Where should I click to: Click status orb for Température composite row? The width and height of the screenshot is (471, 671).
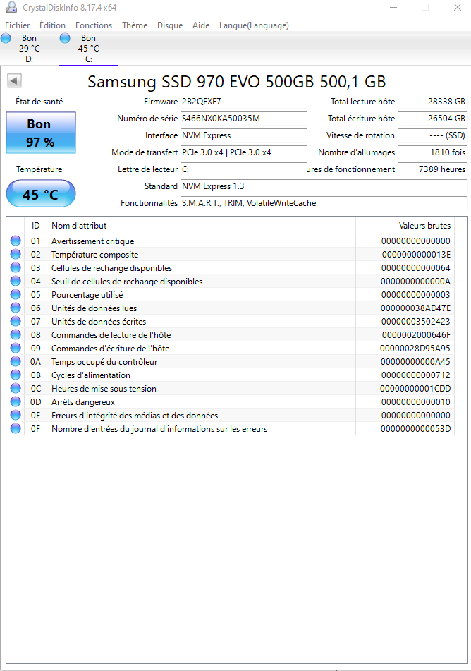[16, 254]
